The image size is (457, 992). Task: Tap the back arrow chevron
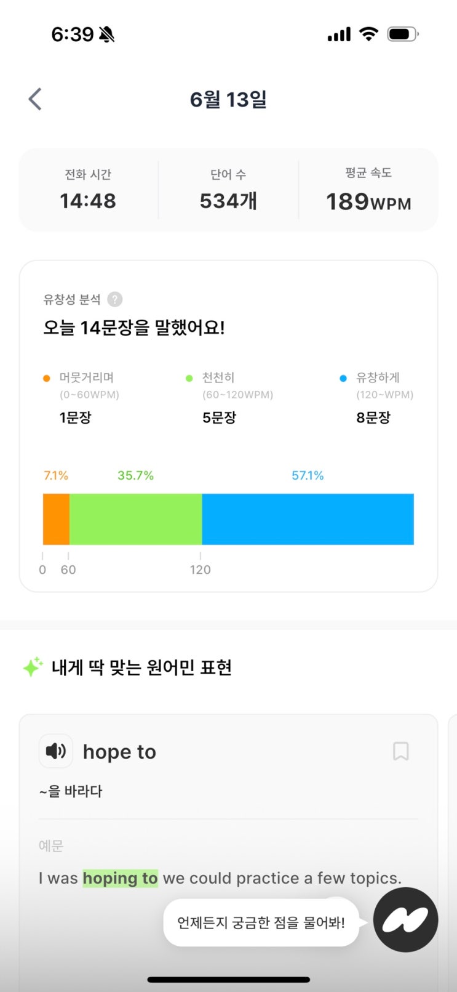pos(35,99)
